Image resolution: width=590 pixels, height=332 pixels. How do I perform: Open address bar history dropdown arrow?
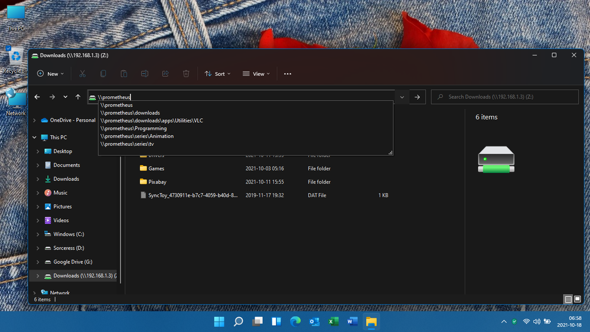tap(402, 97)
